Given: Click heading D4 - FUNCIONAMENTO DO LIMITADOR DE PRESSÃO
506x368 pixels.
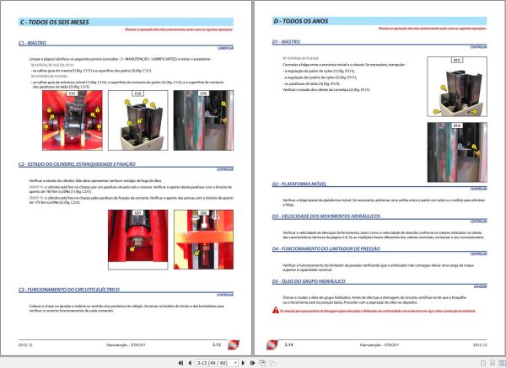Looking at the screenshot, I should tap(326, 248).
